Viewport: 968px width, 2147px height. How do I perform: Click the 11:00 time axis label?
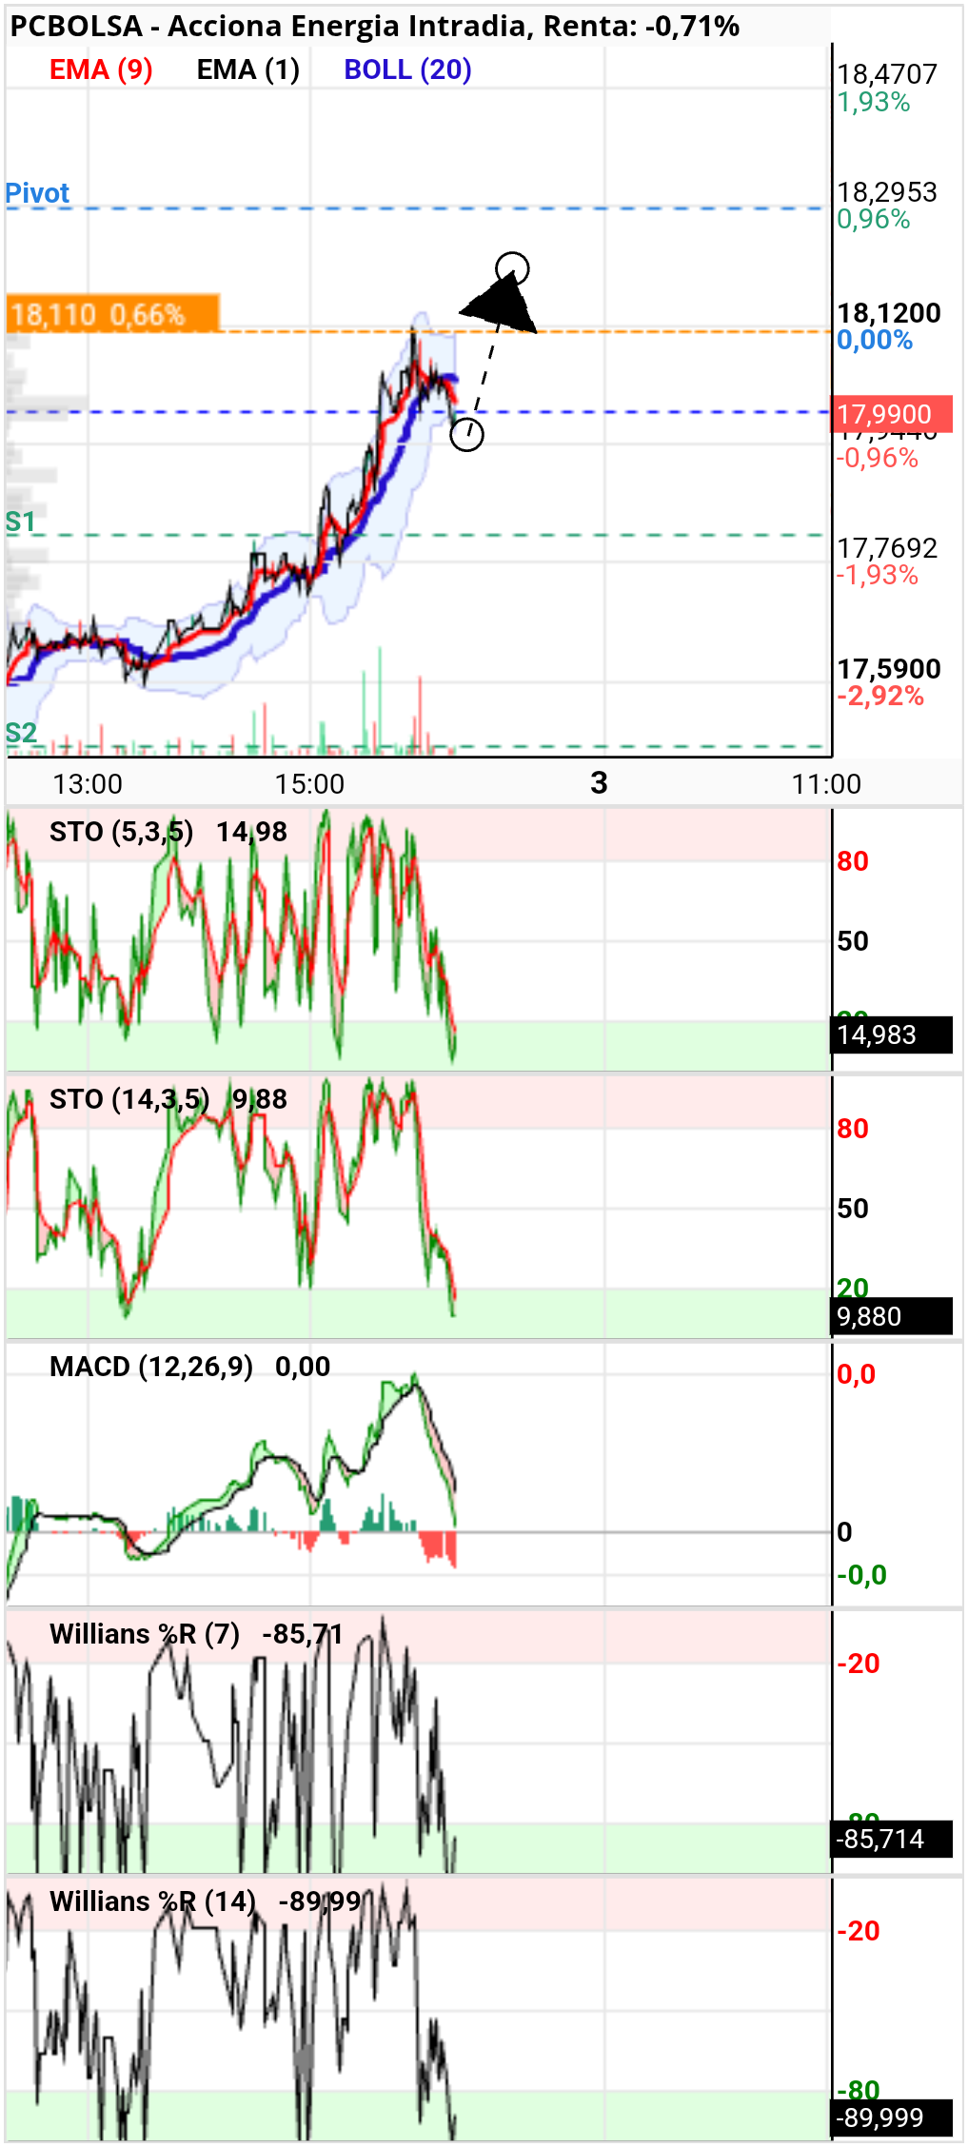pos(826,784)
